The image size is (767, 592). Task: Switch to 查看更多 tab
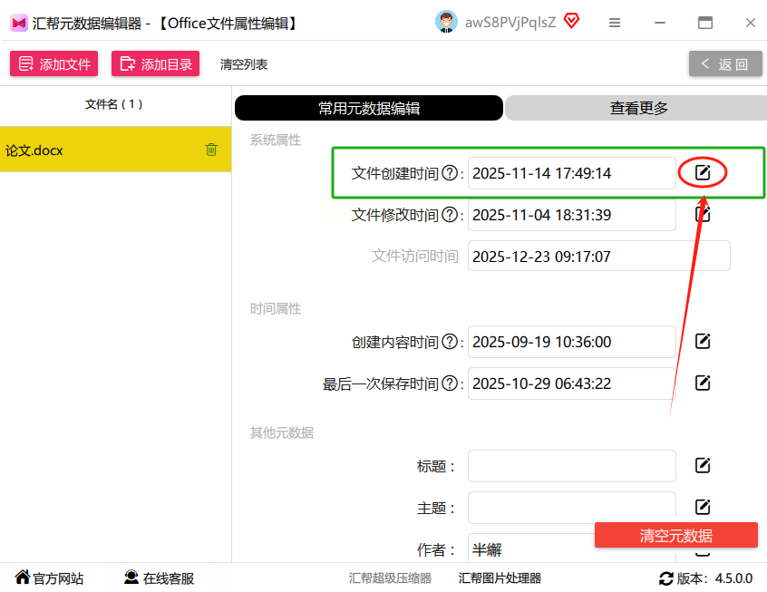tap(638, 108)
